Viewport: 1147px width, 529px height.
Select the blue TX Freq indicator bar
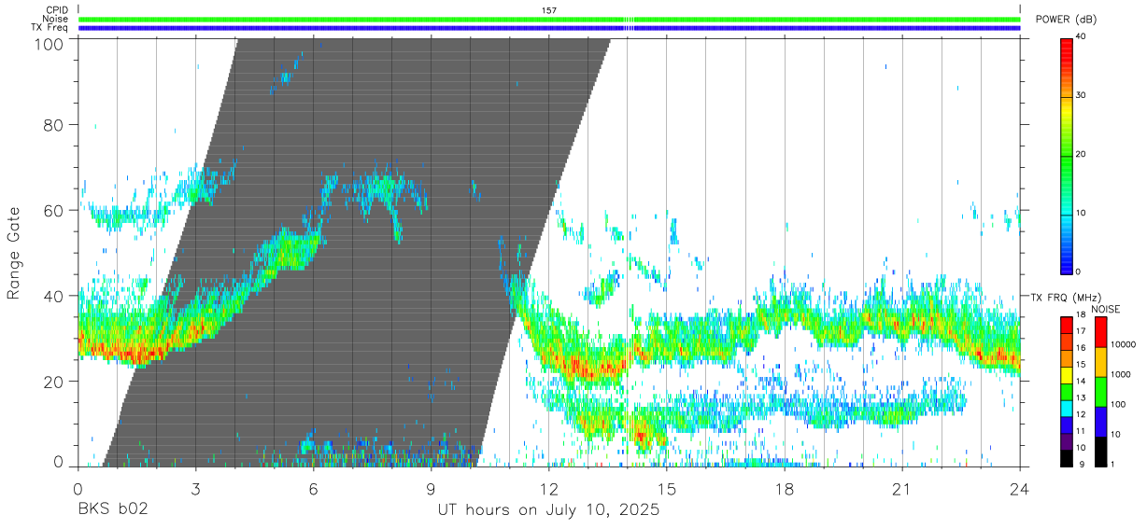coord(549,28)
